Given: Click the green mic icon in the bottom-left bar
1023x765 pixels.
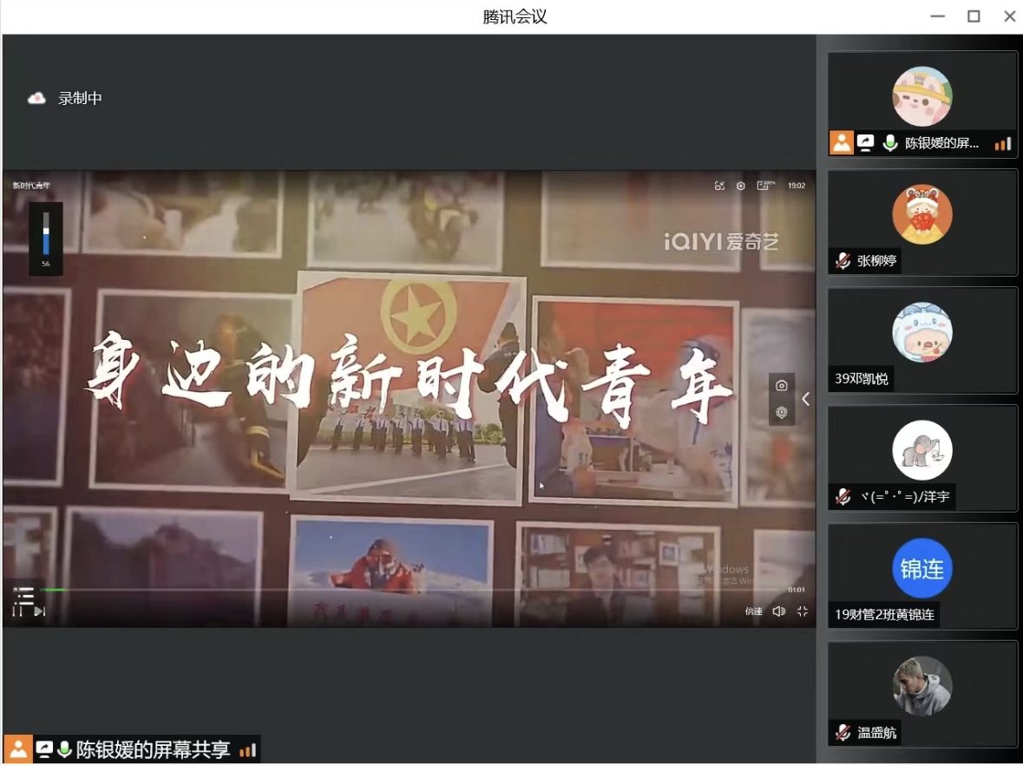Looking at the screenshot, I should pyautogui.click(x=64, y=750).
